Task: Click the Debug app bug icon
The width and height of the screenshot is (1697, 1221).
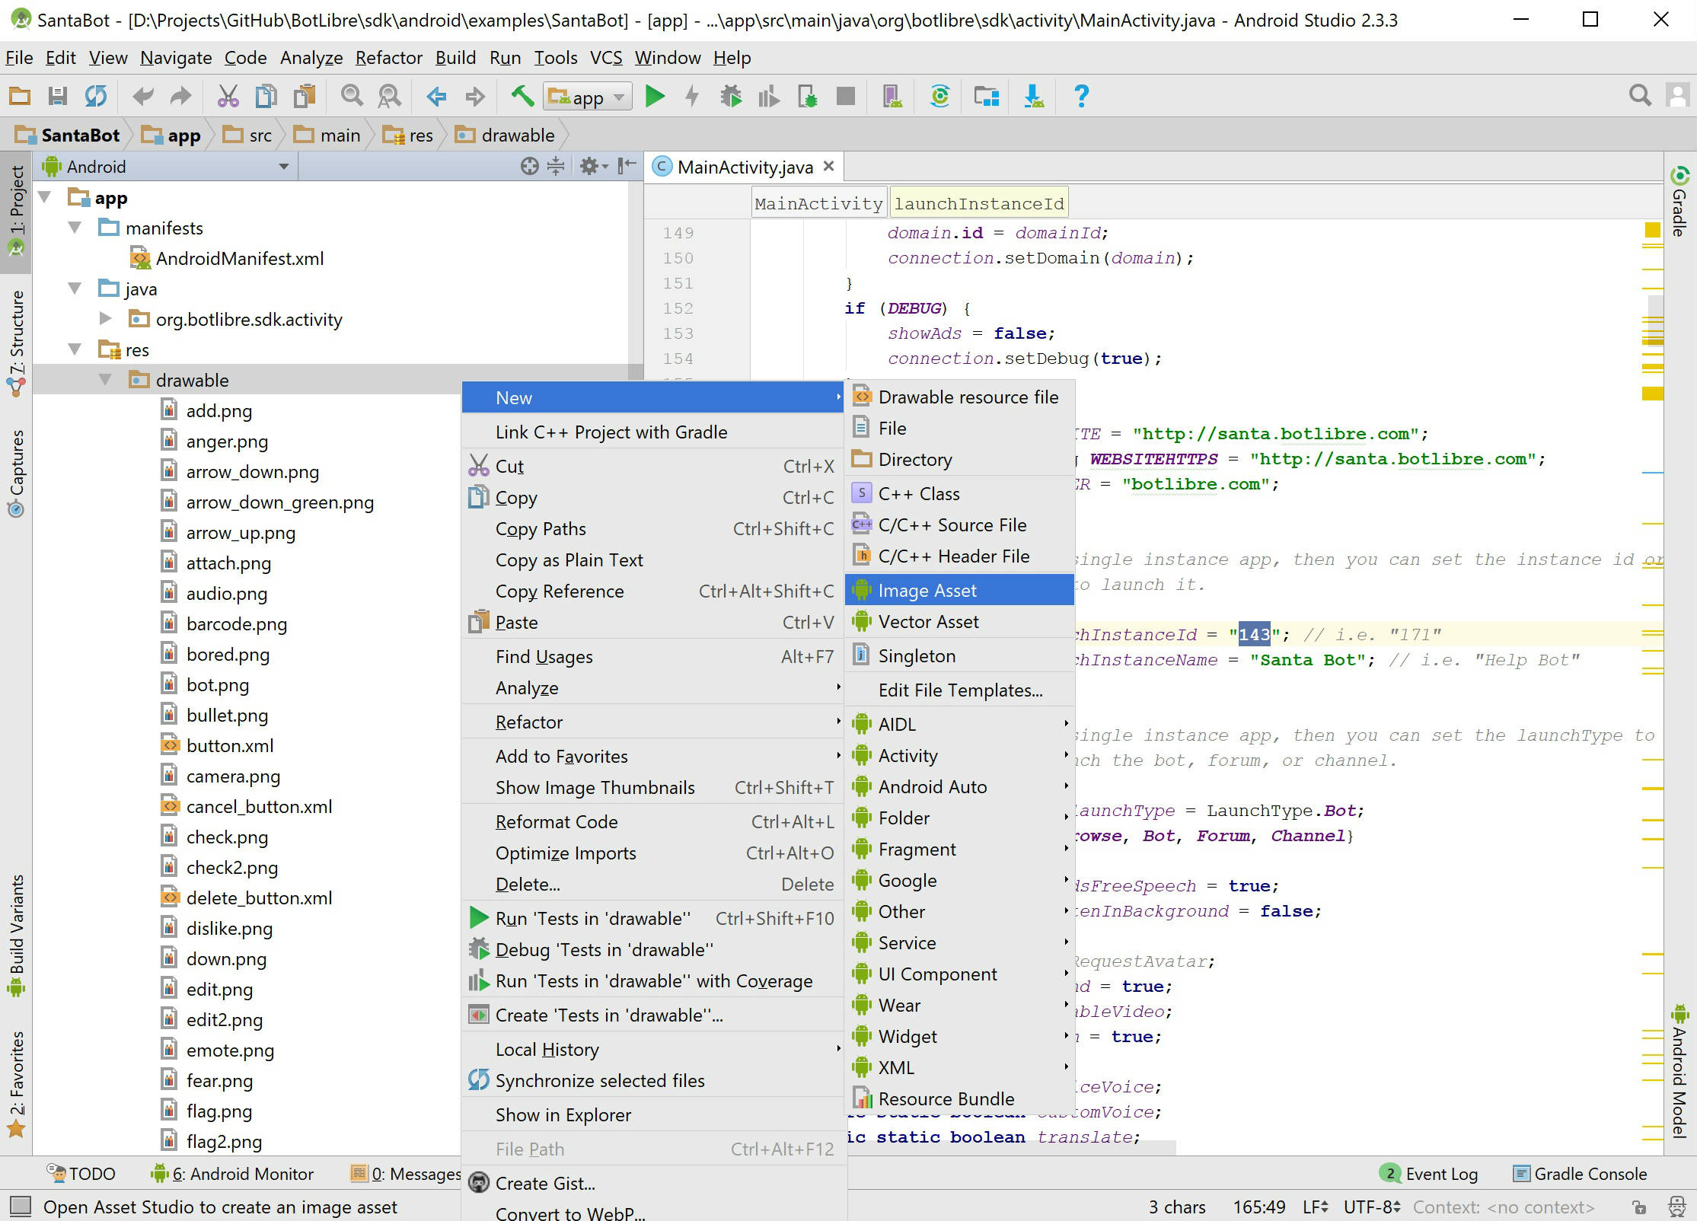Action: pos(731,96)
